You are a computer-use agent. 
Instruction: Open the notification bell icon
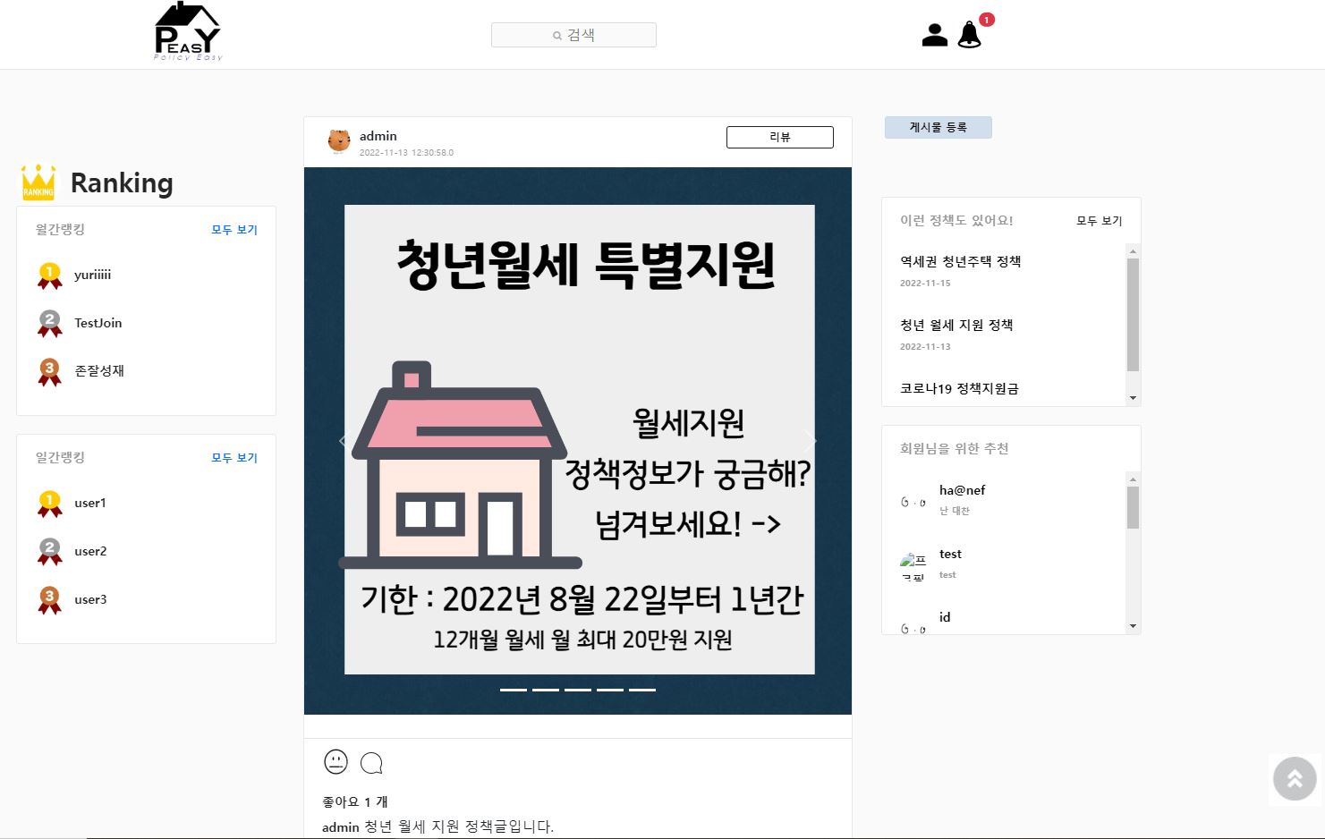click(970, 35)
